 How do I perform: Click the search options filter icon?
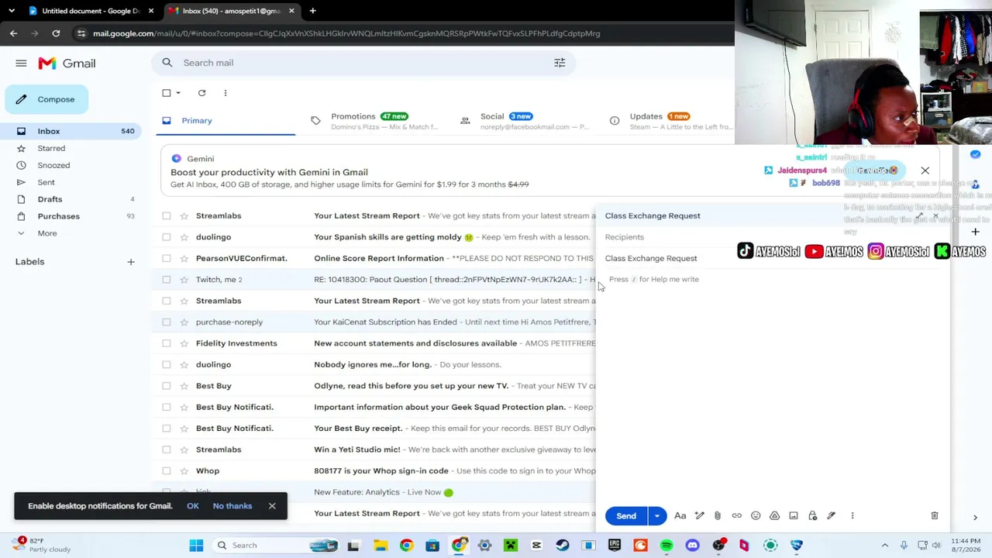[560, 63]
